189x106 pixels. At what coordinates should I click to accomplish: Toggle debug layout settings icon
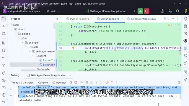click(x=179, y=82)
